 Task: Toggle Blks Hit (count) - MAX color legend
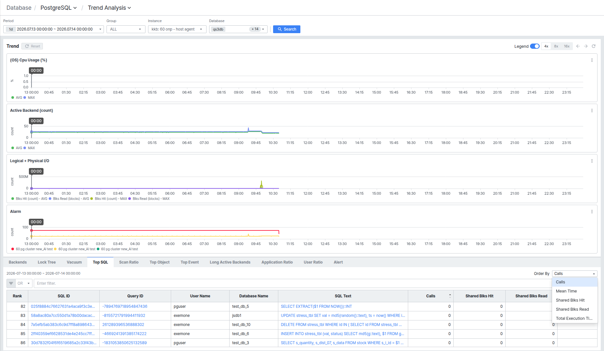tap(109, 199)
